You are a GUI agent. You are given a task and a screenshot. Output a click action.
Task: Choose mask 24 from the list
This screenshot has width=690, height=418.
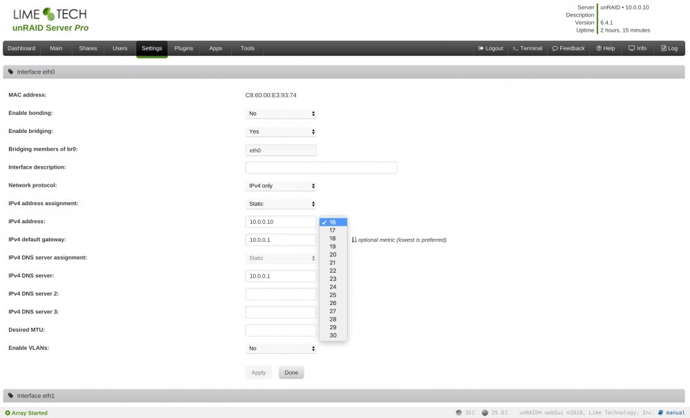coord(333,286)
